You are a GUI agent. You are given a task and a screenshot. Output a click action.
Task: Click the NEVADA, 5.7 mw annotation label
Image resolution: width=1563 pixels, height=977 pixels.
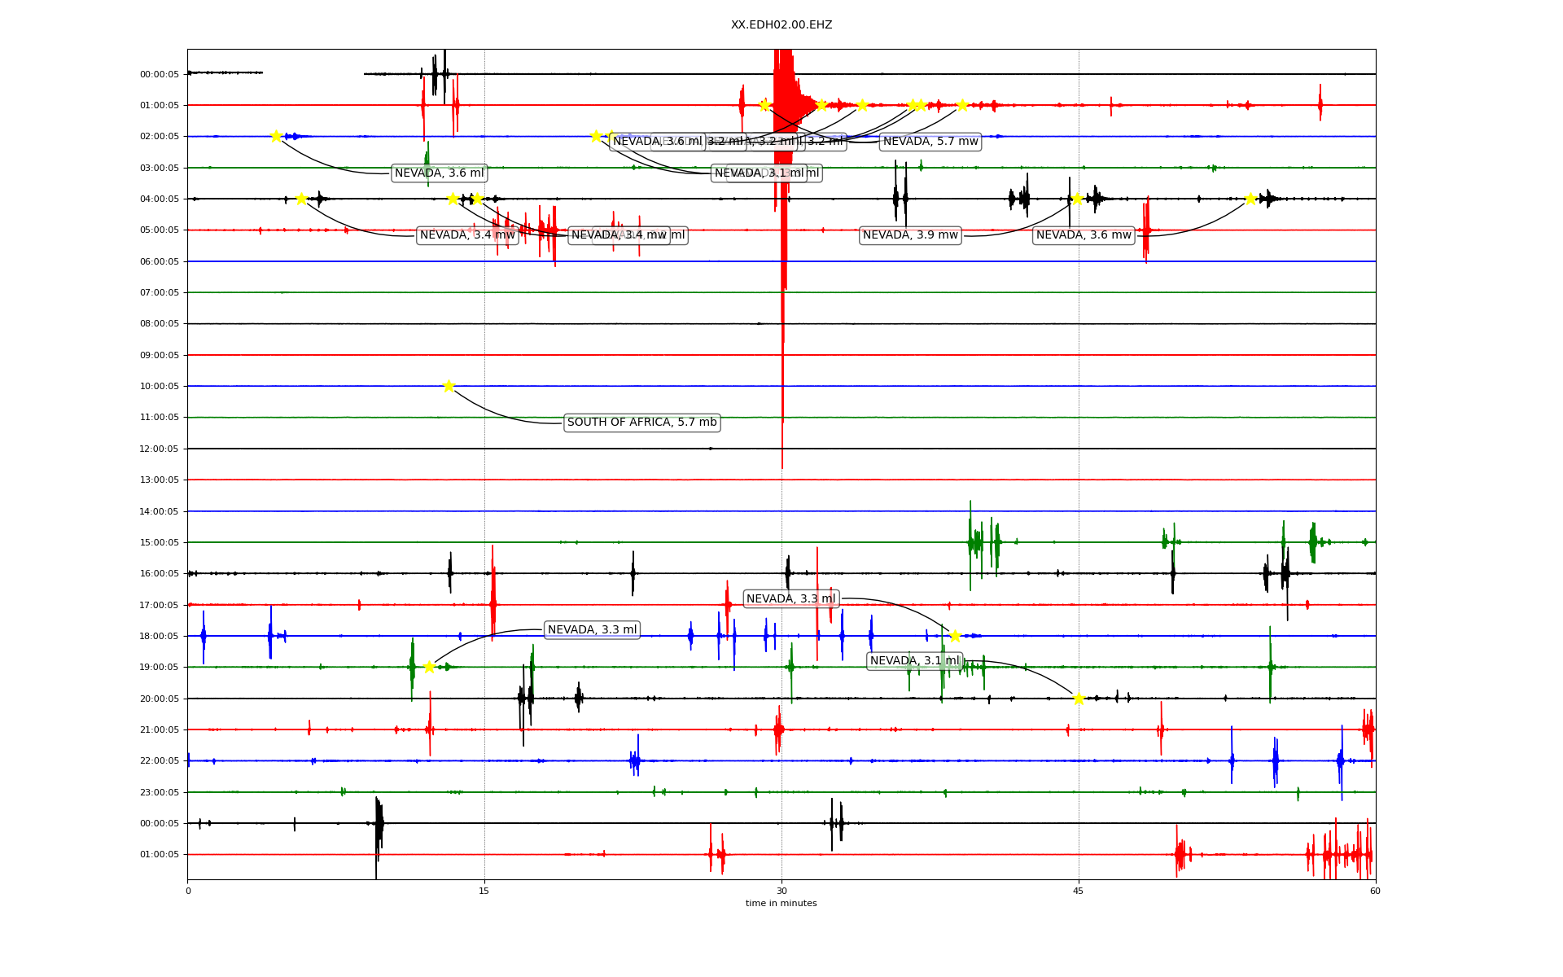pyautogui.click(x=930, y=142)
